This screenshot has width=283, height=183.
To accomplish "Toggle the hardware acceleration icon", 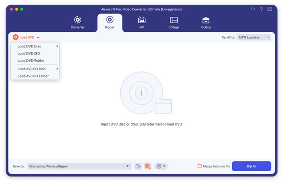I will [x=148, y=166].
